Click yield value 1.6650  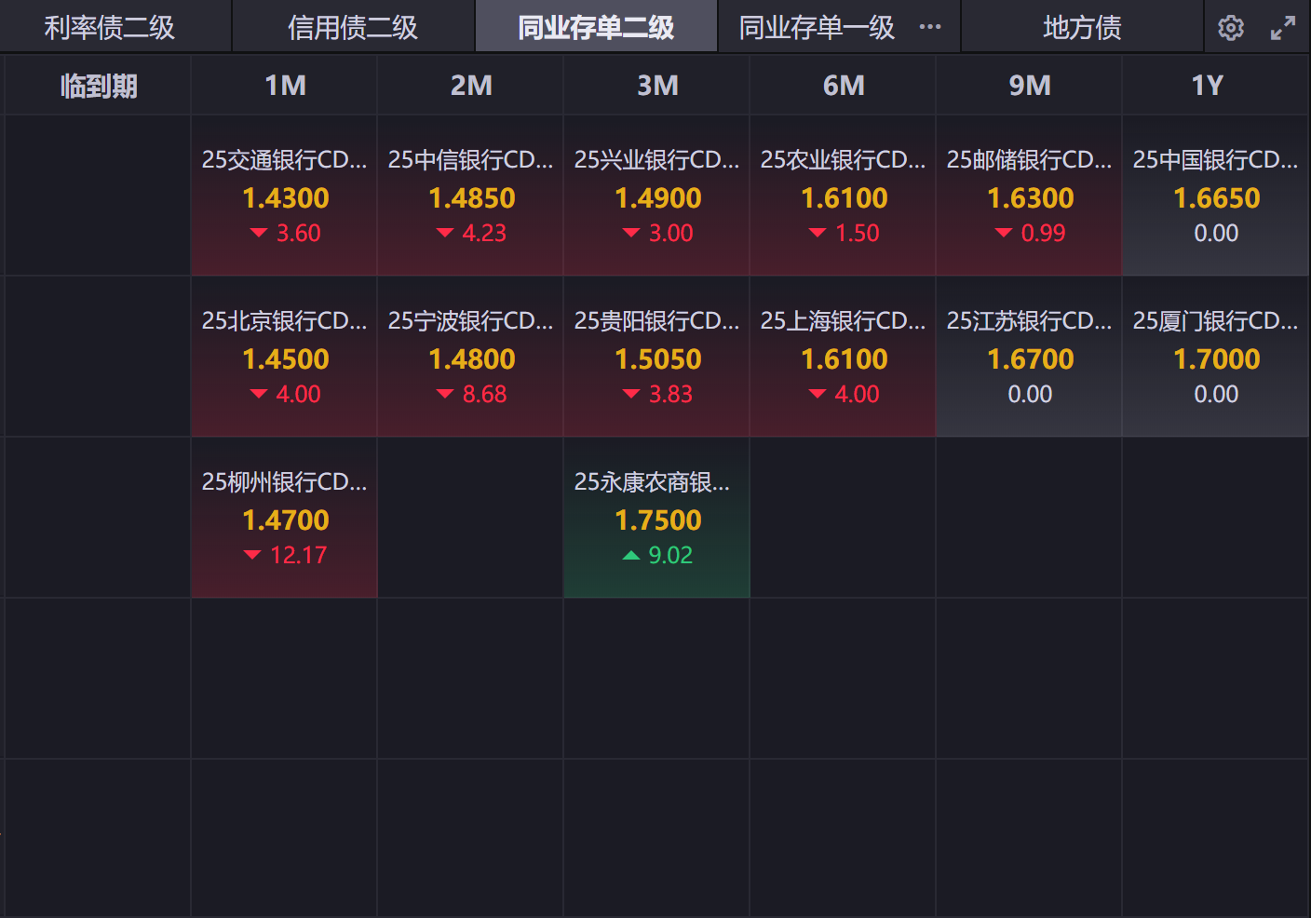(x=1217, y=198)
